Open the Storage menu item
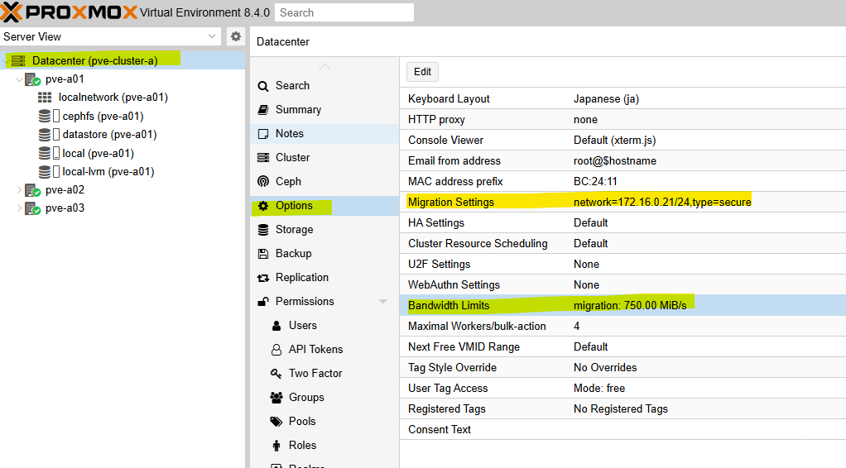Image resolution: width=846 pixels, height=468 pixels. [294, 230]
